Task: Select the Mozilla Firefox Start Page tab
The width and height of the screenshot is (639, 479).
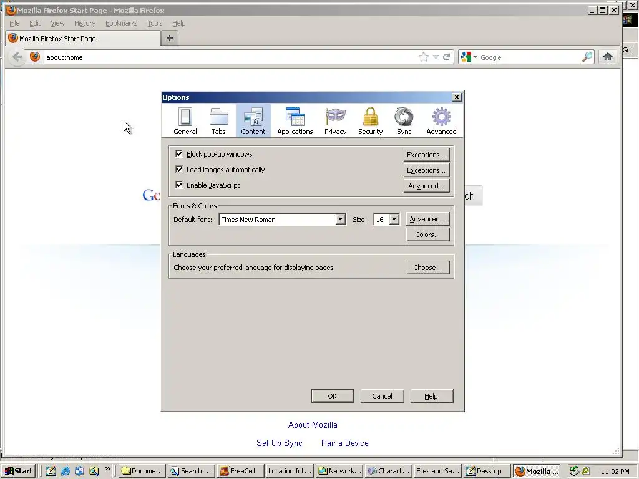Action: tap(83, 38)
